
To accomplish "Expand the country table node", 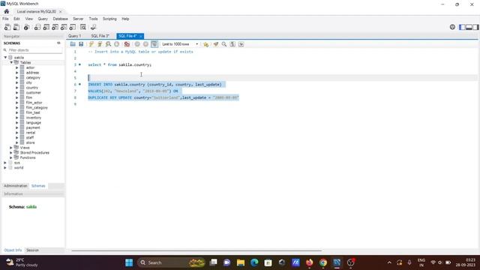I will click(17, 88).
